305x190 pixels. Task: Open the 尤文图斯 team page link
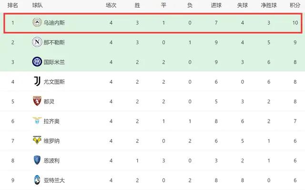click(54, 82)
